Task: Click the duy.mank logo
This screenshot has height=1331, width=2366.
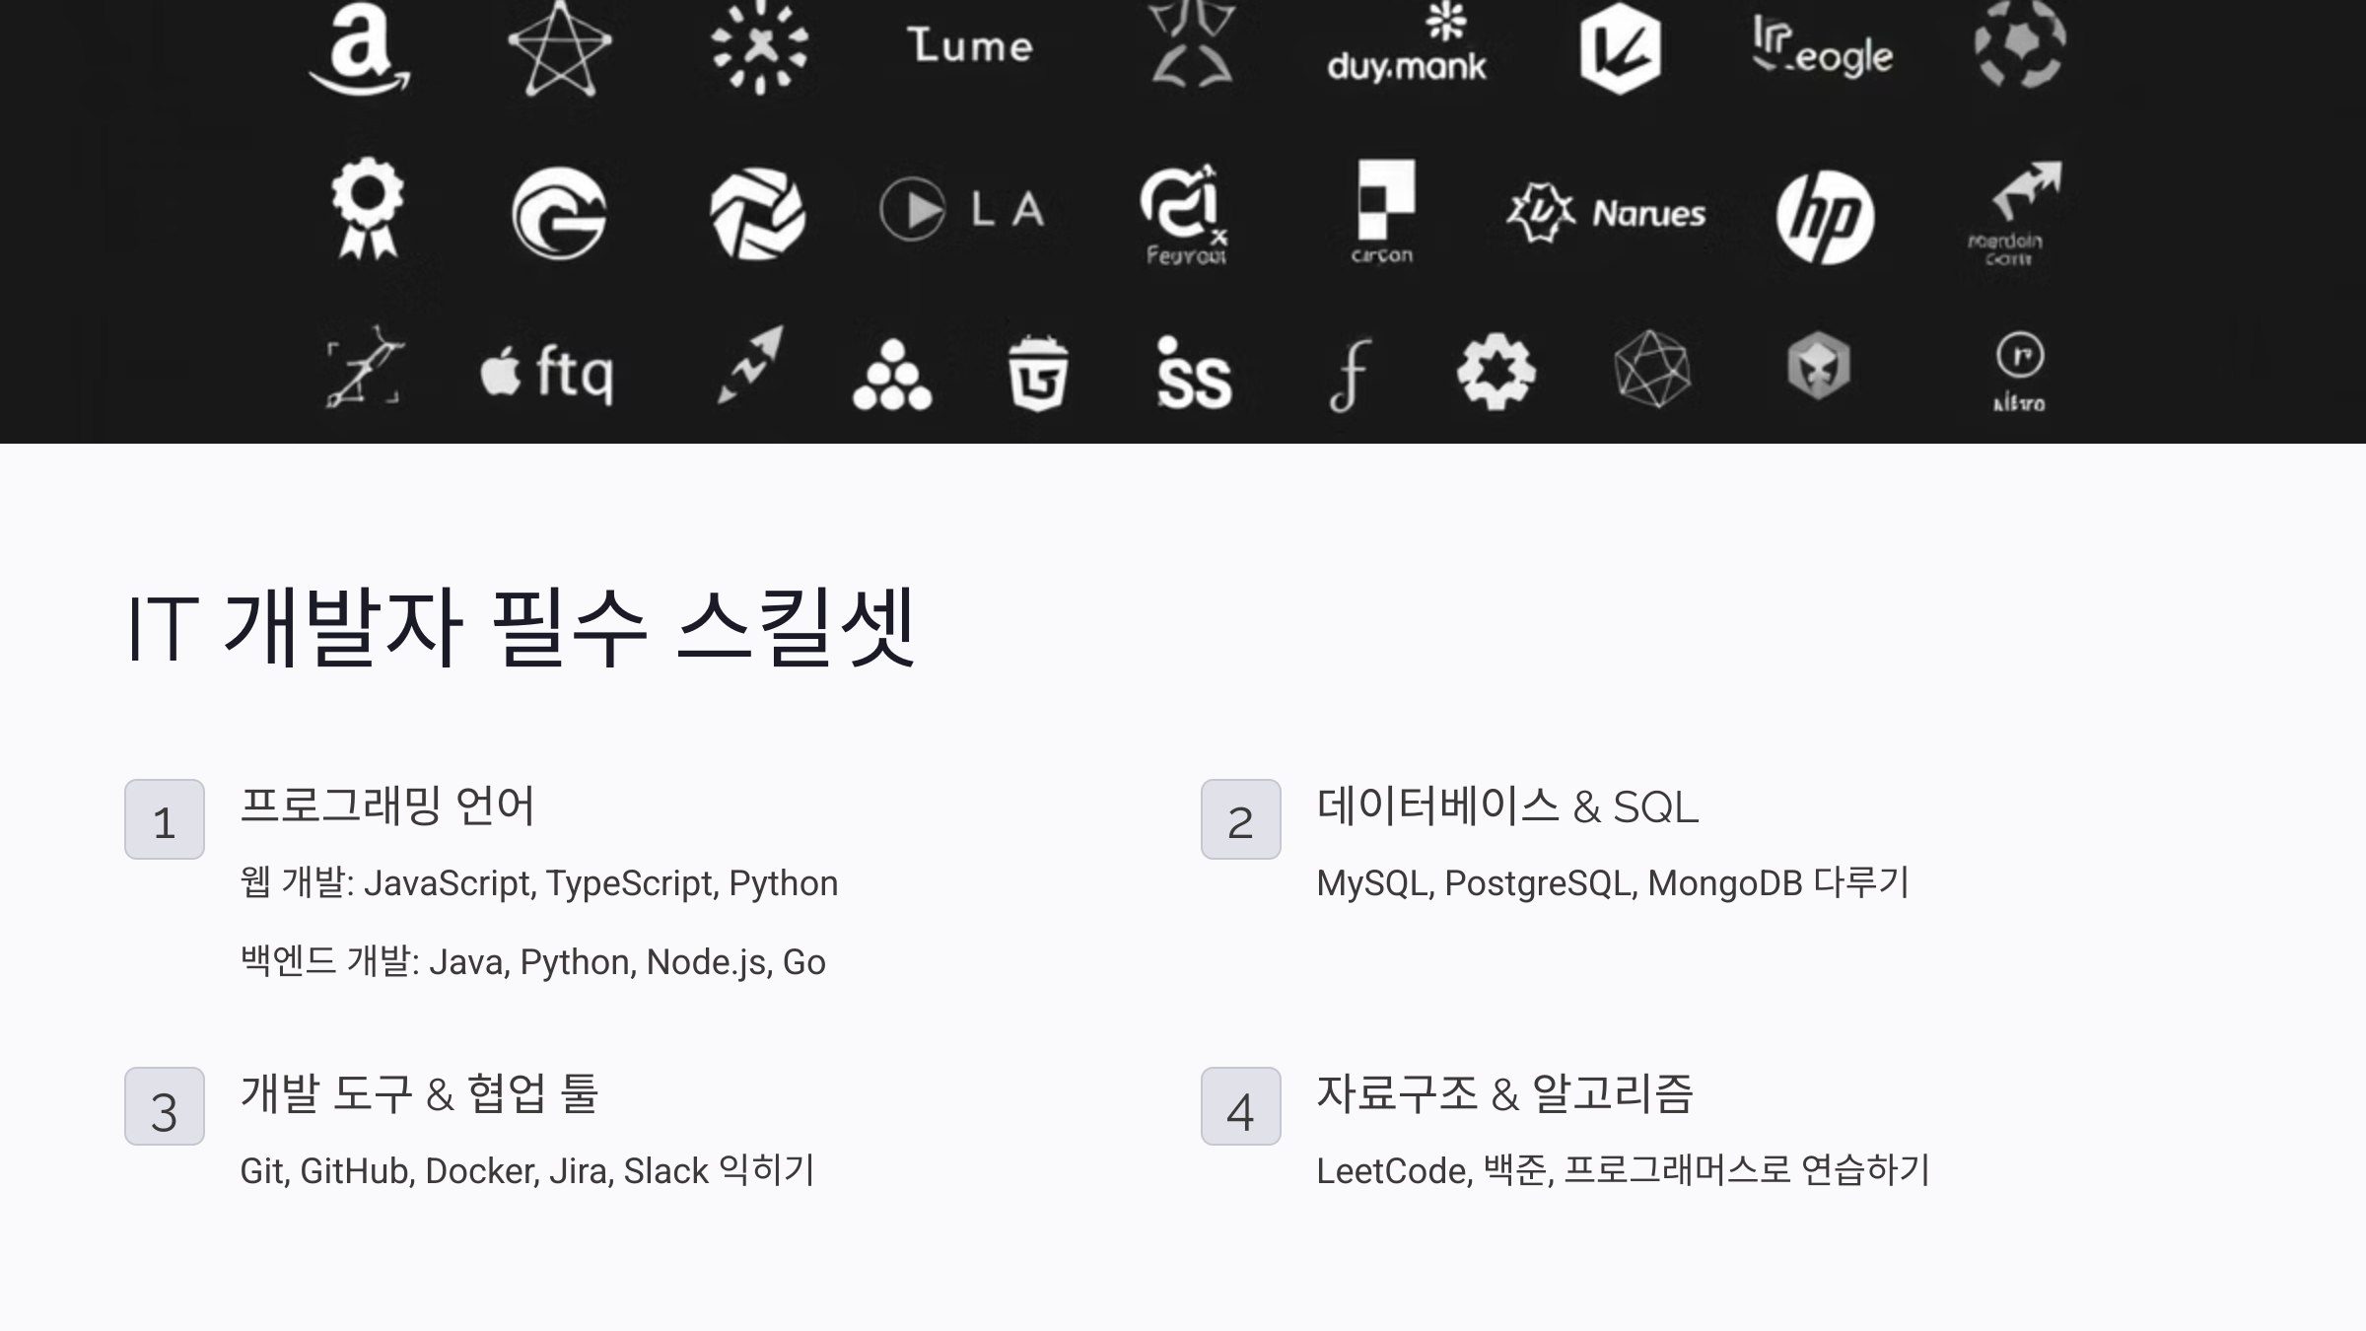Action: [x=1407, y=44]
